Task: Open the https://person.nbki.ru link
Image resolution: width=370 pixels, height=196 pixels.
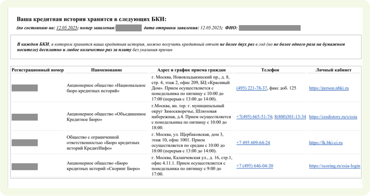Action: (x=329, y=88)
